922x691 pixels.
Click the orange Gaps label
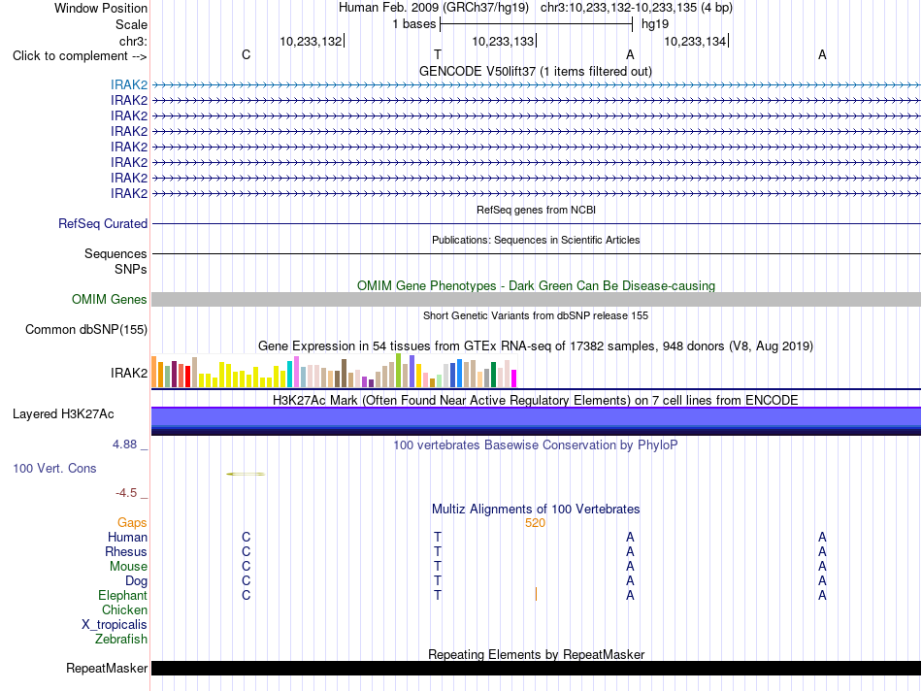[132, 522]
